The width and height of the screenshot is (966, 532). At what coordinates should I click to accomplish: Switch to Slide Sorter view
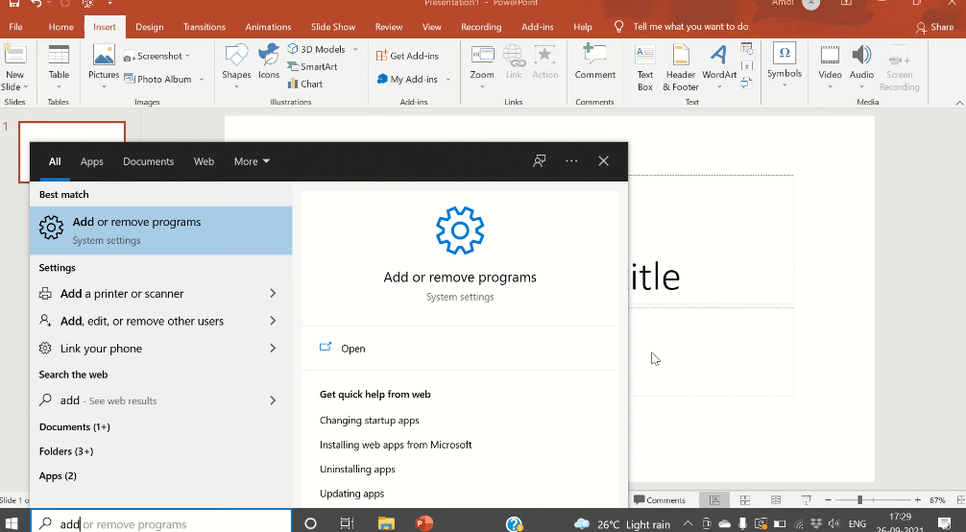coord(745,500)
